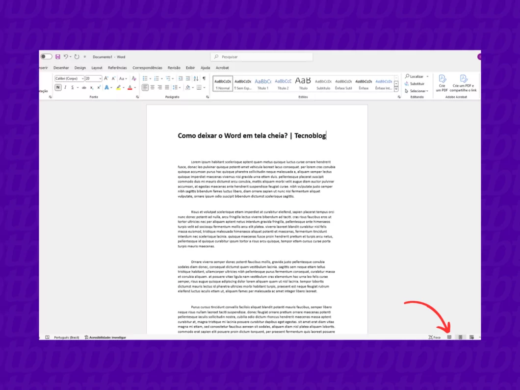This screenshot has width=520, height=390.
Task: Open the font size dropdown
Action: point(100,78)
